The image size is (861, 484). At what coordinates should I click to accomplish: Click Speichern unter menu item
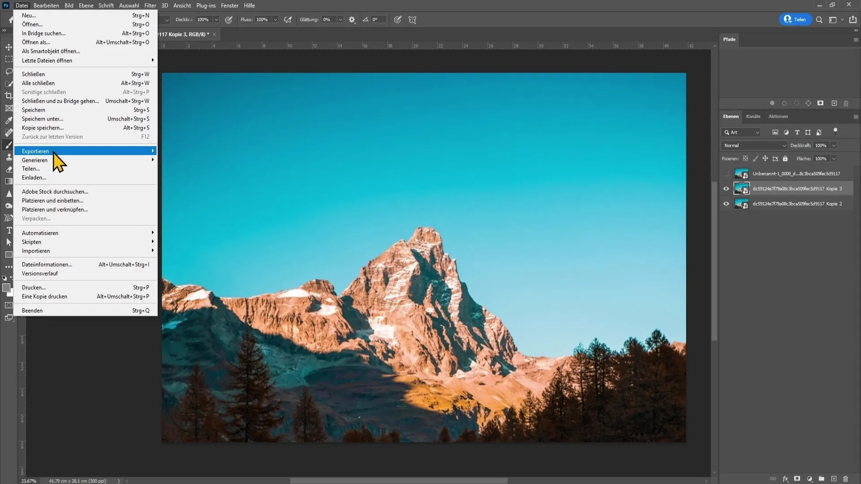tap(42, 119)
